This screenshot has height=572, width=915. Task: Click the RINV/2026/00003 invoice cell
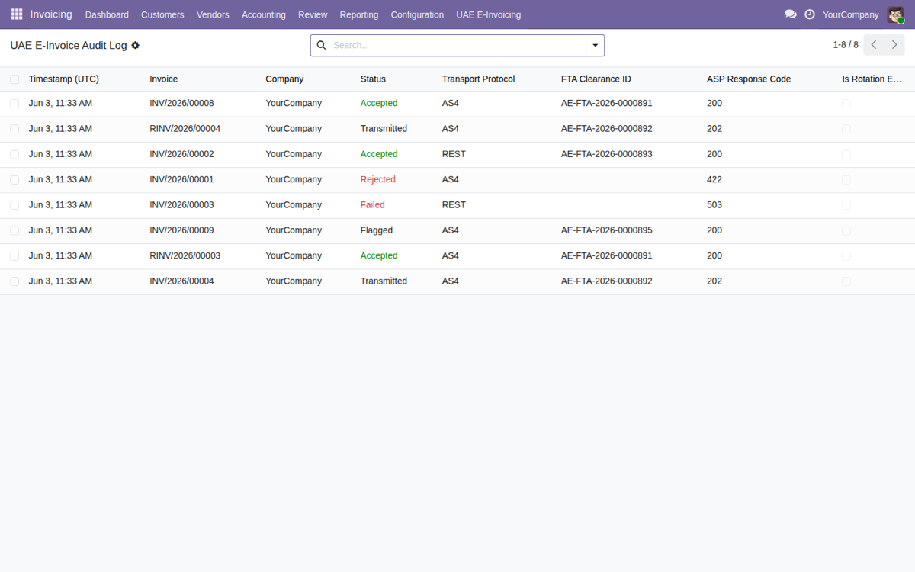[185, 256]
